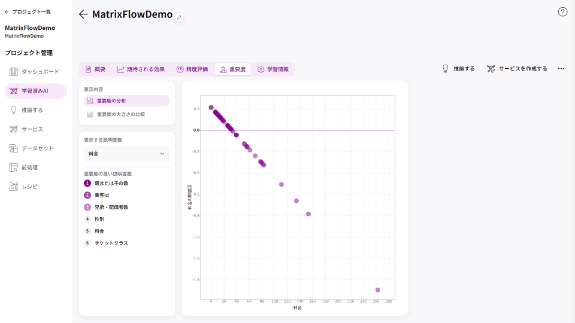This screenshot has width=575, height=323.
Task: Open the help question mark icon
Action: tap(562, 12)
